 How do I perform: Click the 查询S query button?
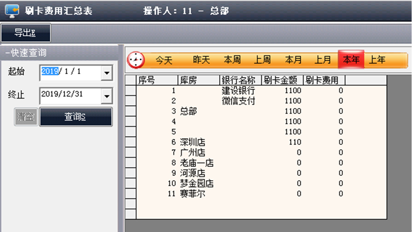[x=76, y=117]
